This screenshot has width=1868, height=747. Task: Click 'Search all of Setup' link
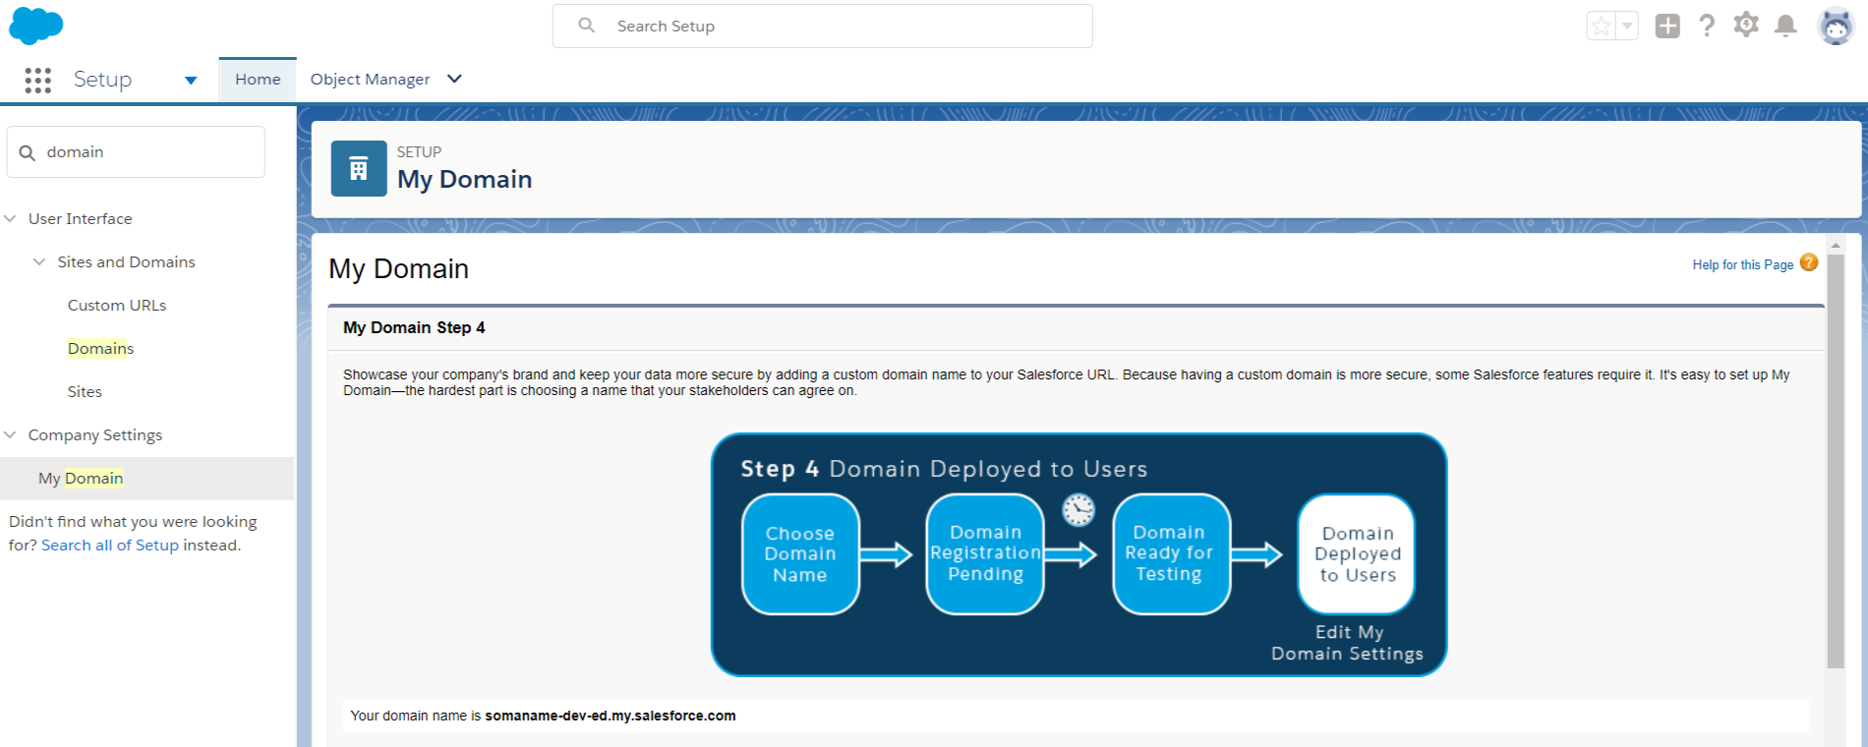[110, 546]
